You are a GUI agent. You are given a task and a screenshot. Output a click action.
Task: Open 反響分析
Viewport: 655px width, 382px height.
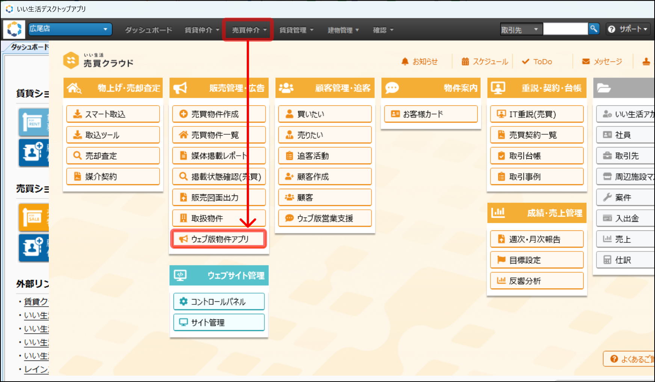tap(537, 281)
